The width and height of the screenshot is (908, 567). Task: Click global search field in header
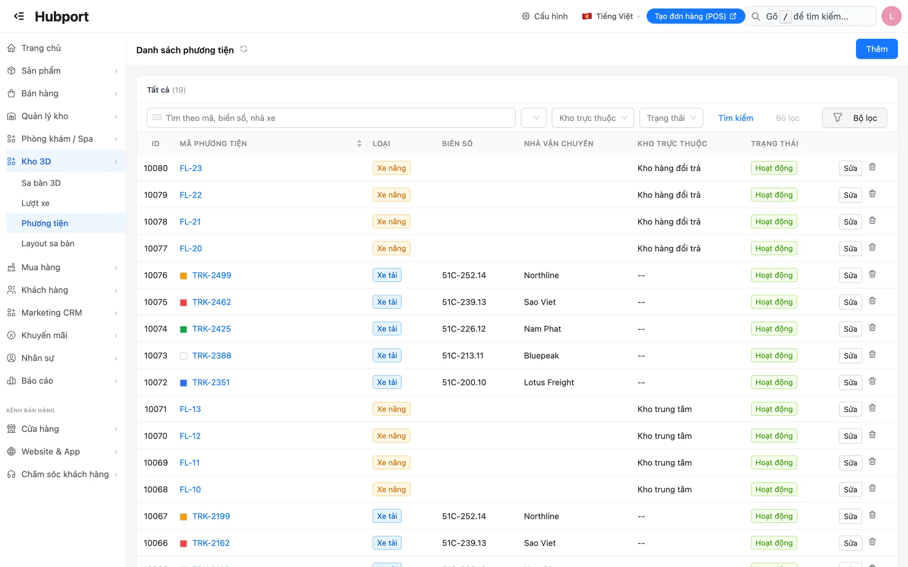[811, 17]
